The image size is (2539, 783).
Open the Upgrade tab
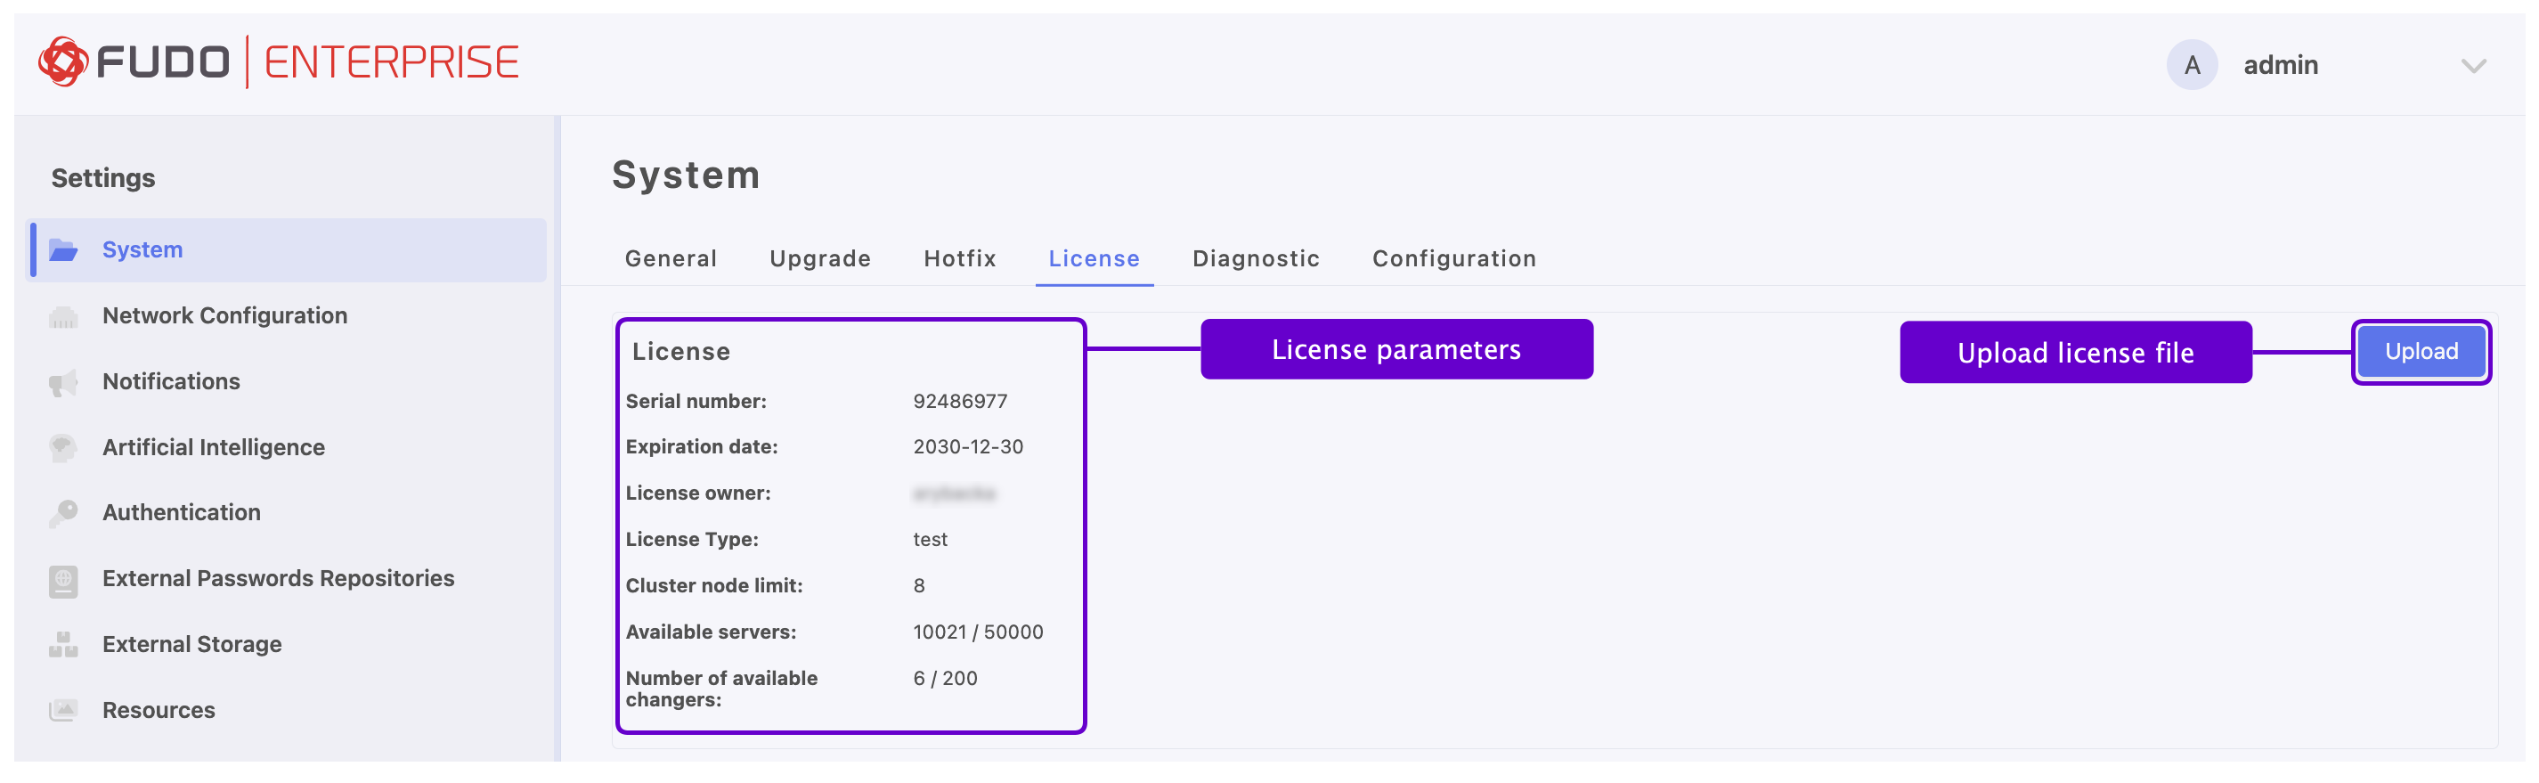820,258
